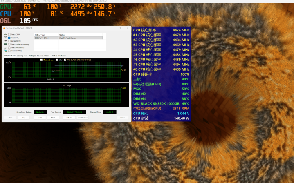Click the AIDA64 flame icon in title bar
The width and height of the screenshot is (294, 183).
tap(4, 28)
